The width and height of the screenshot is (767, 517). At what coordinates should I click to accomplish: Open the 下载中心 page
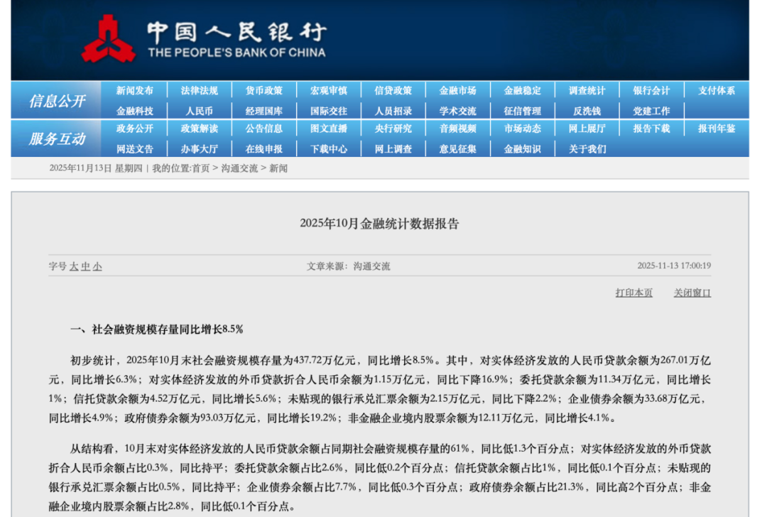pos(329,148)
